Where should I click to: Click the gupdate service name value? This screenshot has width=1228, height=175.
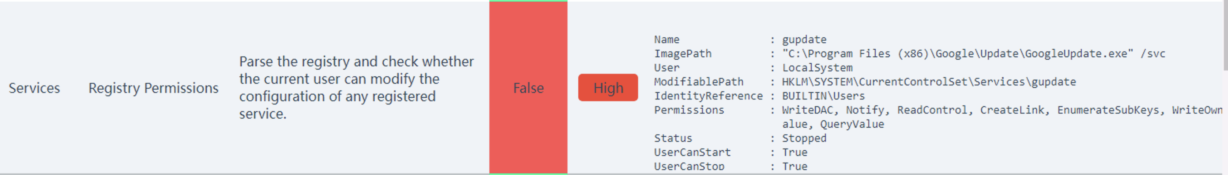pyautogui.click(x=804, y=39)
